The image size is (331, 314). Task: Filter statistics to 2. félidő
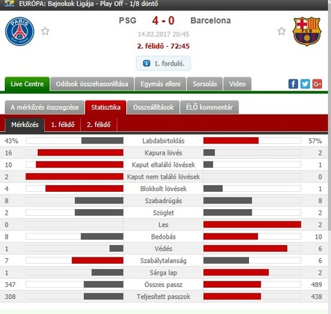pos(99,125)
